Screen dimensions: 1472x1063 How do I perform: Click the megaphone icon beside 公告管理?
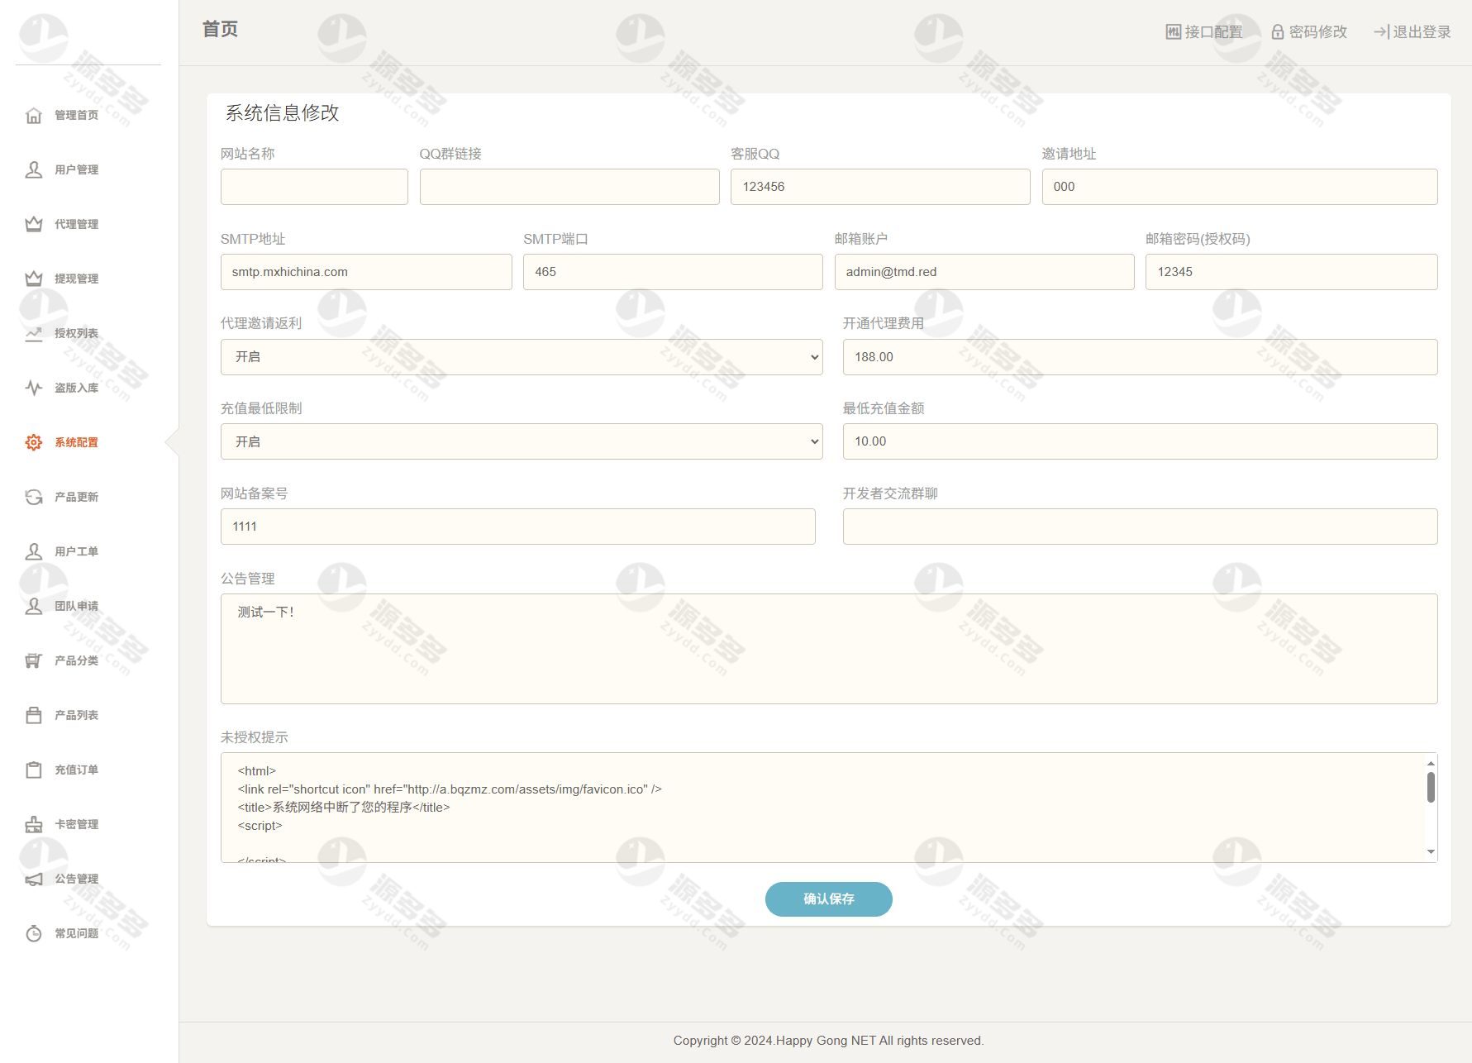click(33, 879)
